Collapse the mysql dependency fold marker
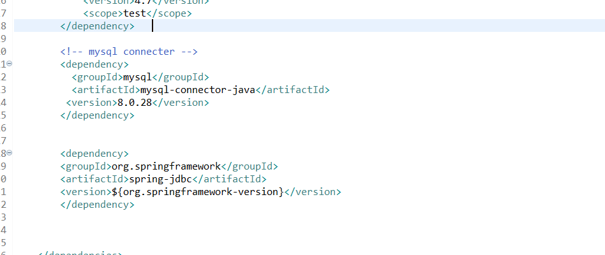 (x=9, y=64)
